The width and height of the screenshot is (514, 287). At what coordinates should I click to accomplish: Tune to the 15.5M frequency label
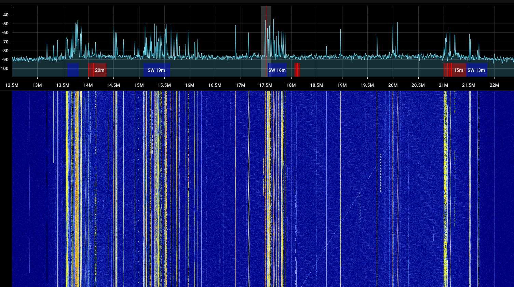tap(164, 85)
